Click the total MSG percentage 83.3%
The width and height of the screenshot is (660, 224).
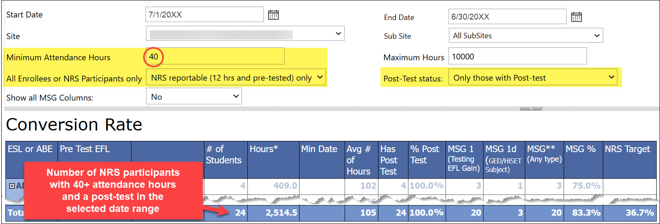[x=586, y=213]
